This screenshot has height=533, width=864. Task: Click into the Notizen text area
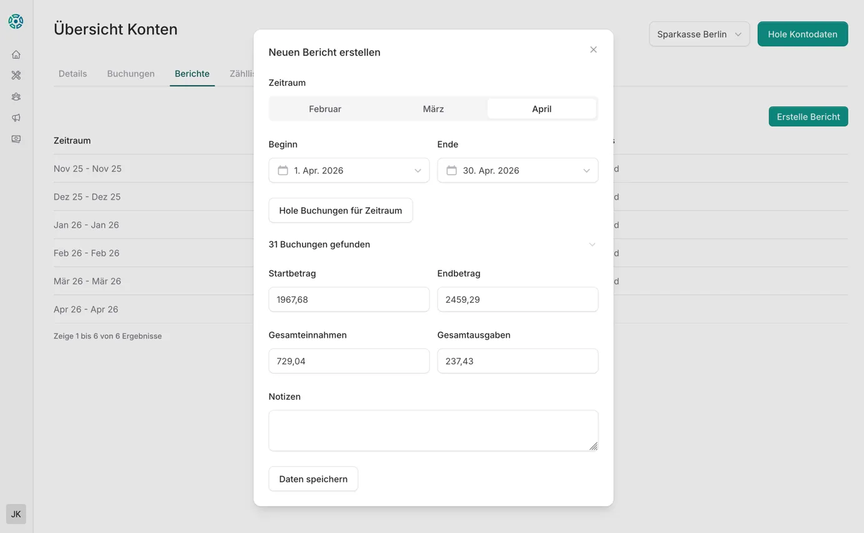pos(433,430)
